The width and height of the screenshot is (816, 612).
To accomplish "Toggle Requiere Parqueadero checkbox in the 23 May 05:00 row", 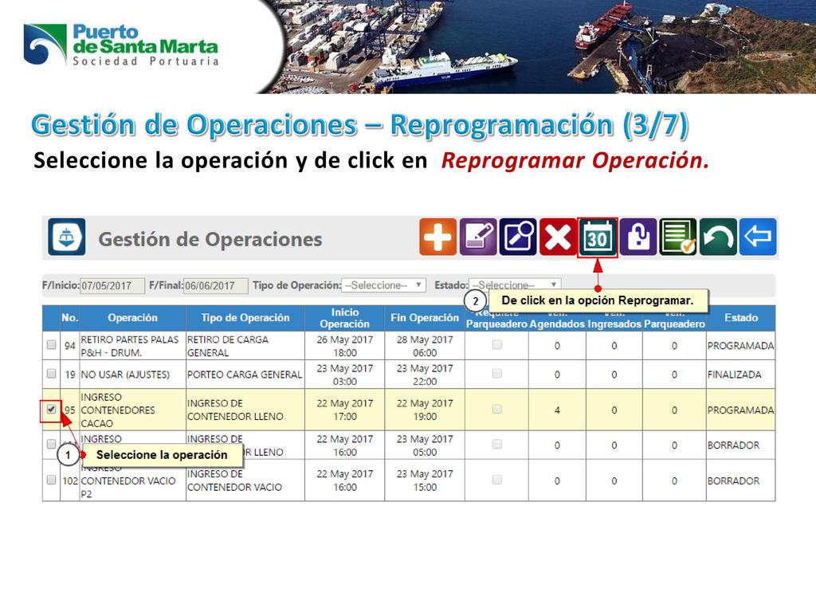I will (497, 444).
